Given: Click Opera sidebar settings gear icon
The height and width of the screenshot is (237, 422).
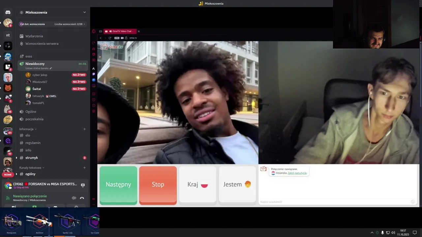Looking at the screenshot, I should [x=94, y=111].
